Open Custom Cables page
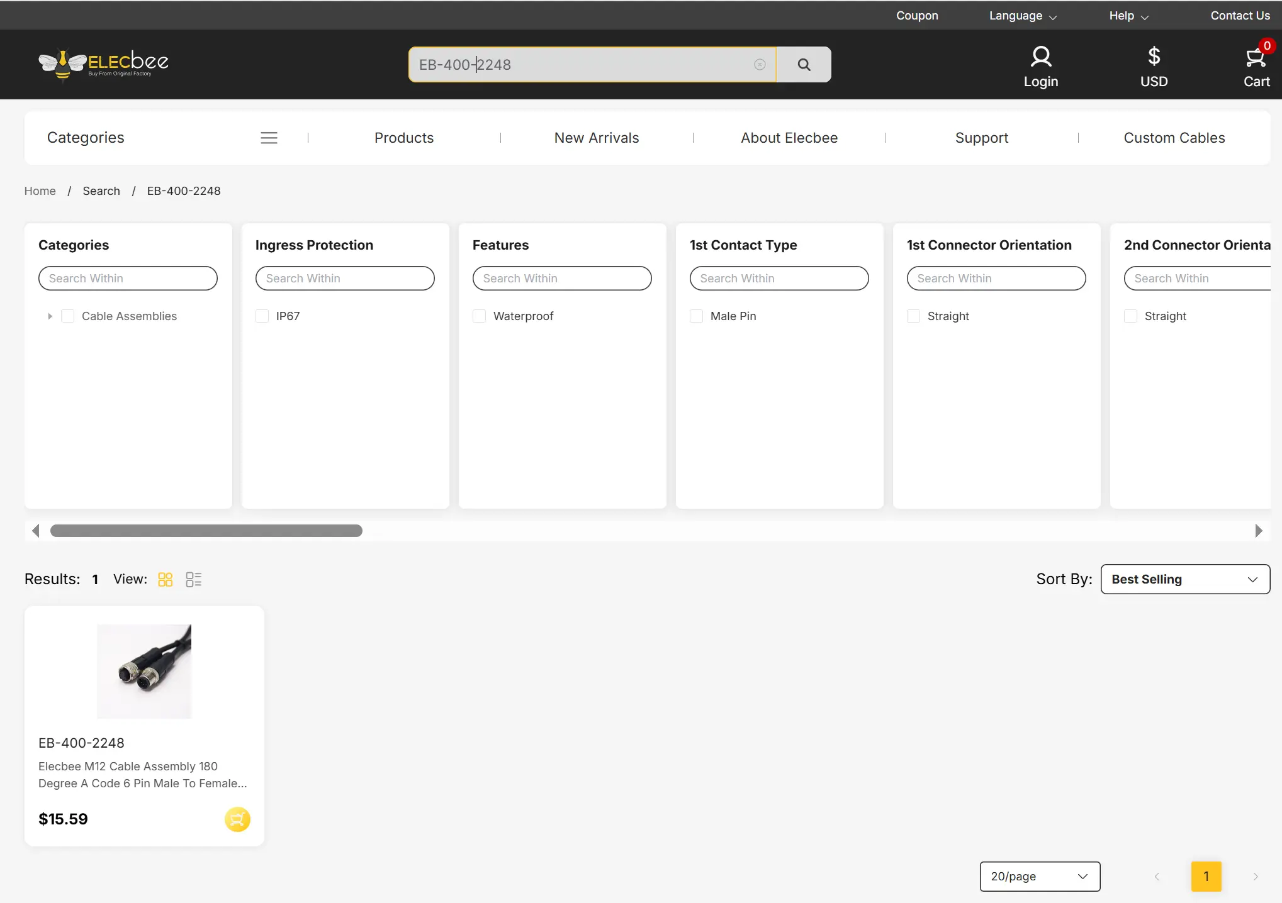 click(1174, 138)
